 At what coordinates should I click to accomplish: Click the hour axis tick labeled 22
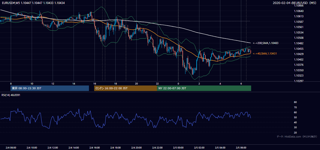(x=157, y=83)
